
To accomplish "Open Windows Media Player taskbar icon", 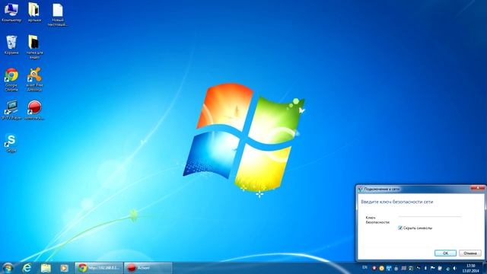I will pos(64,268).
